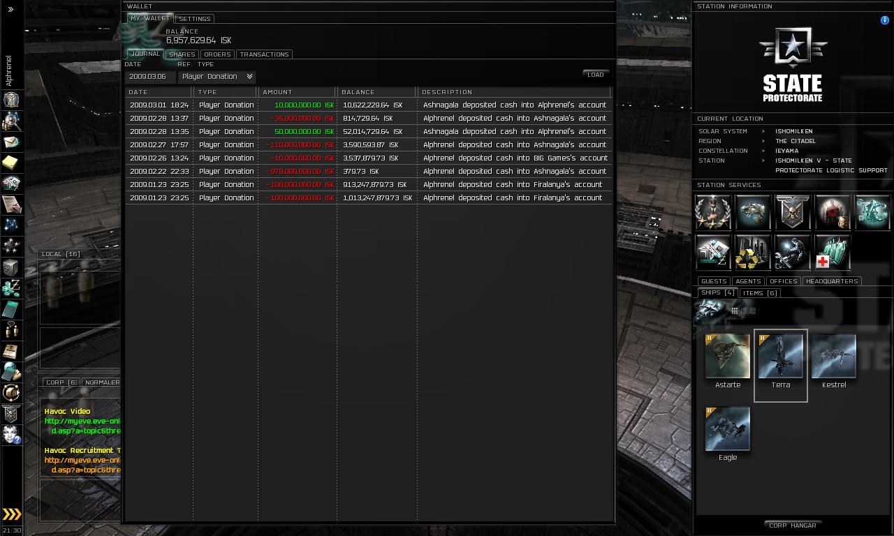Select the -110,000,000.00 ISK journal row
Viewport: 894px width, 536px height.
(x=368, y=145)
